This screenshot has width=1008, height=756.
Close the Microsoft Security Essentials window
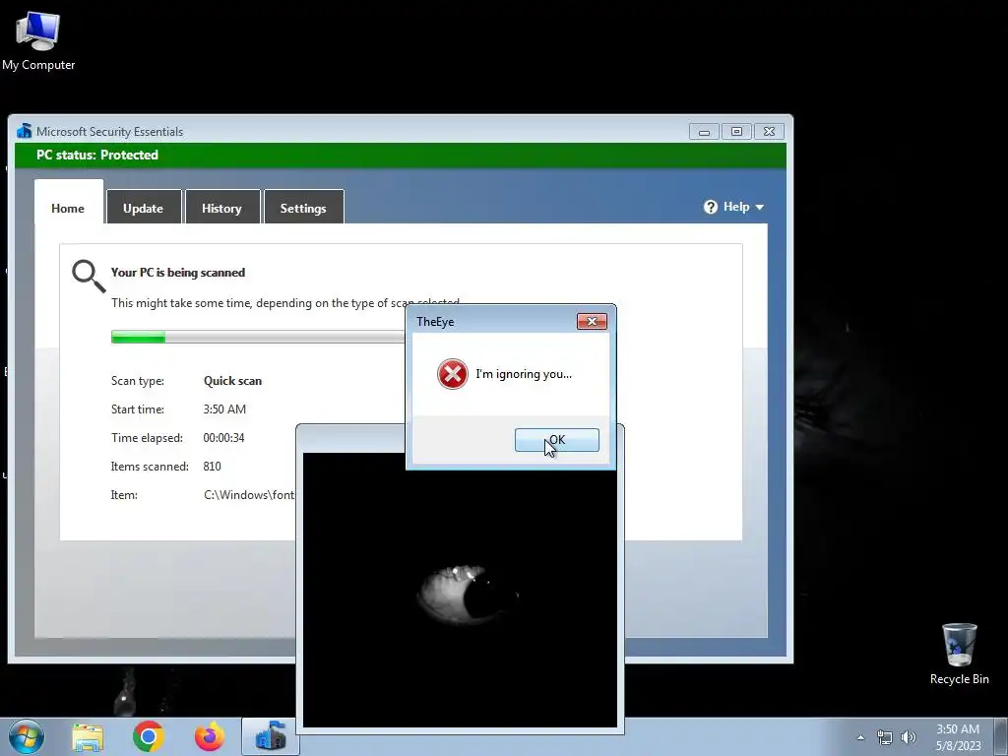[x=770, y=132]
